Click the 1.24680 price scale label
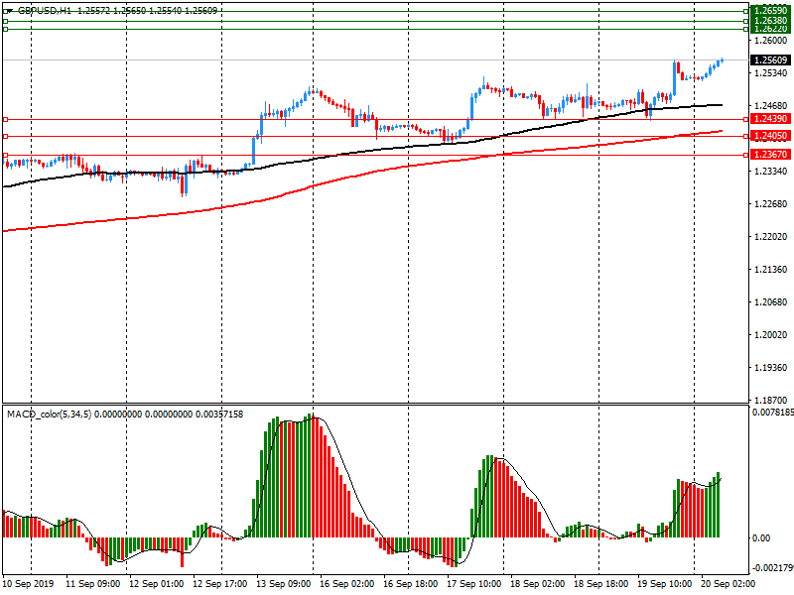This screenshot has height=595, width=794. tap(771, 106)
